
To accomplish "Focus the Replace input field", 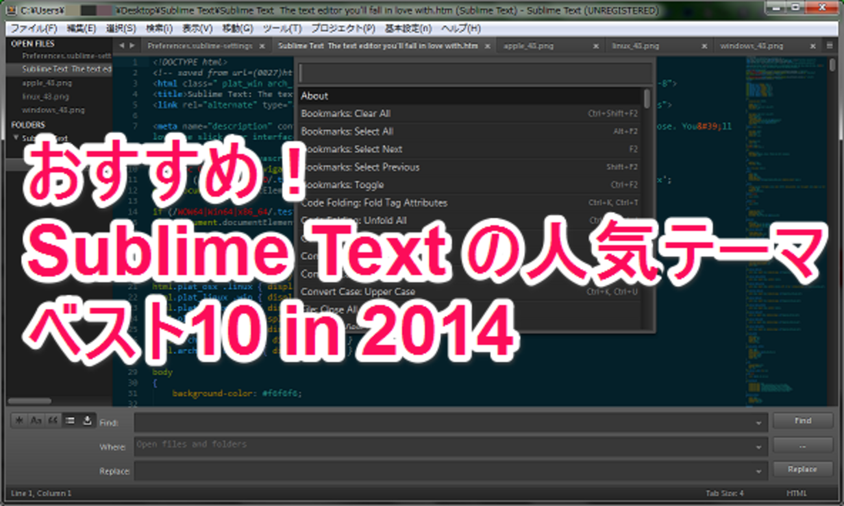I will 450,471.
